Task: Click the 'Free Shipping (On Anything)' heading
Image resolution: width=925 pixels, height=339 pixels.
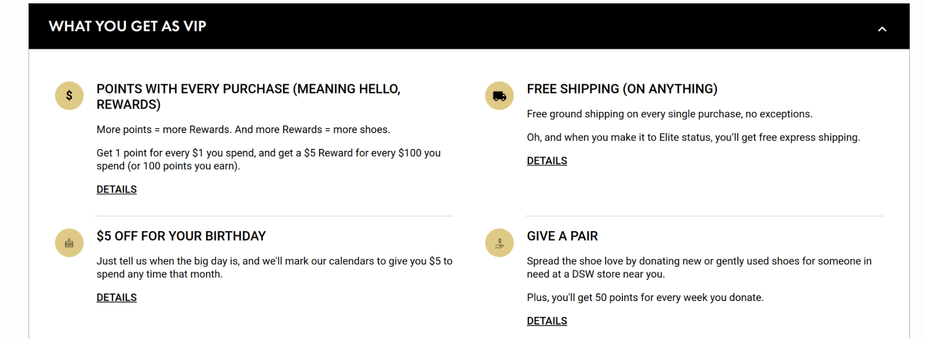Action: click(x=622, y=89)
